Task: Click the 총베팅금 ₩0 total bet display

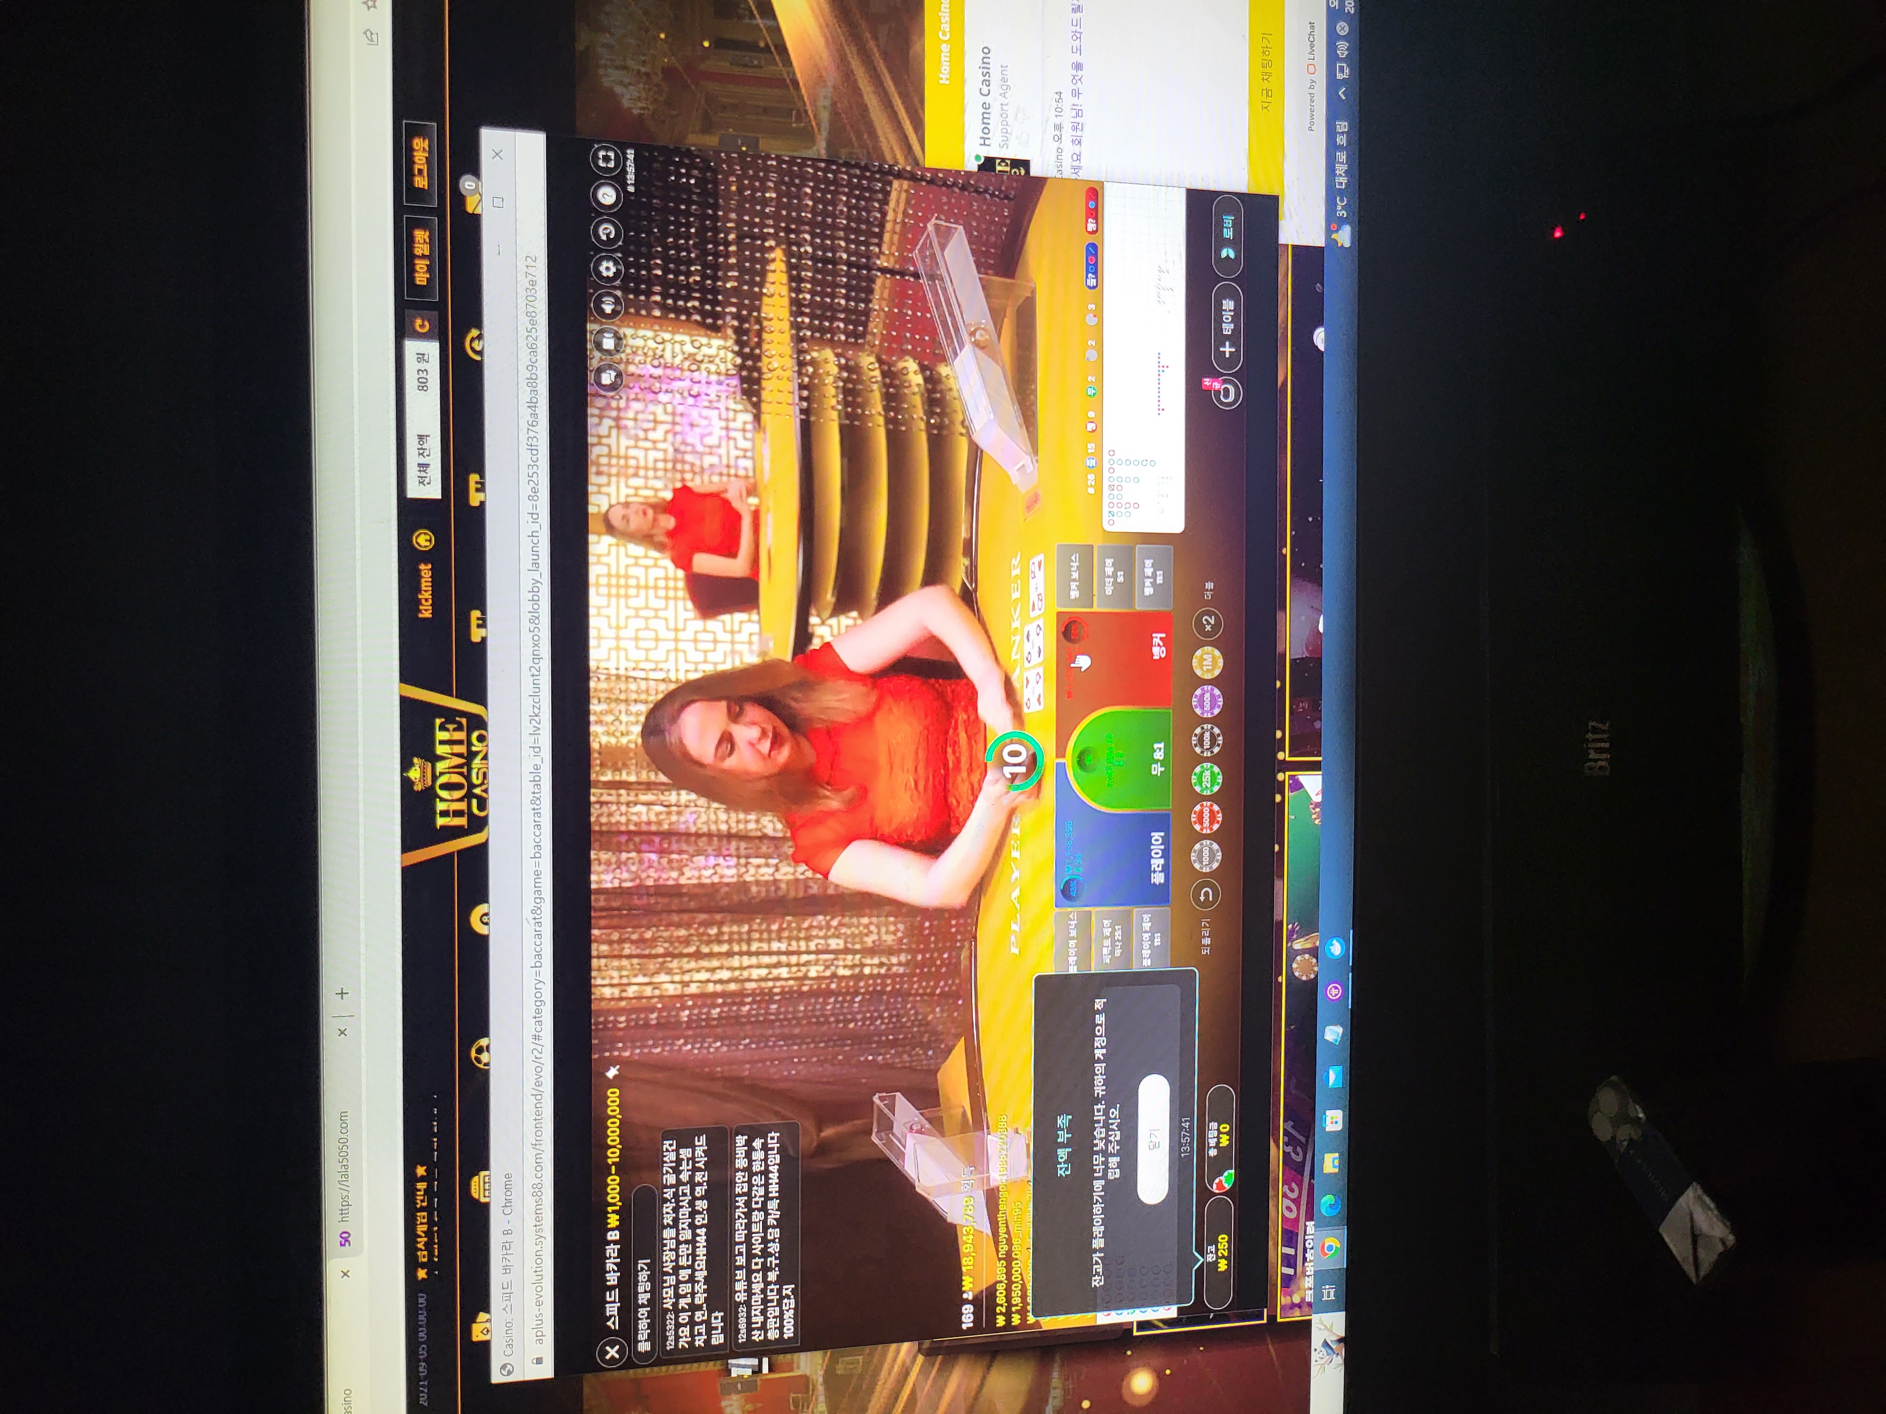Action: (1220, 1138)
